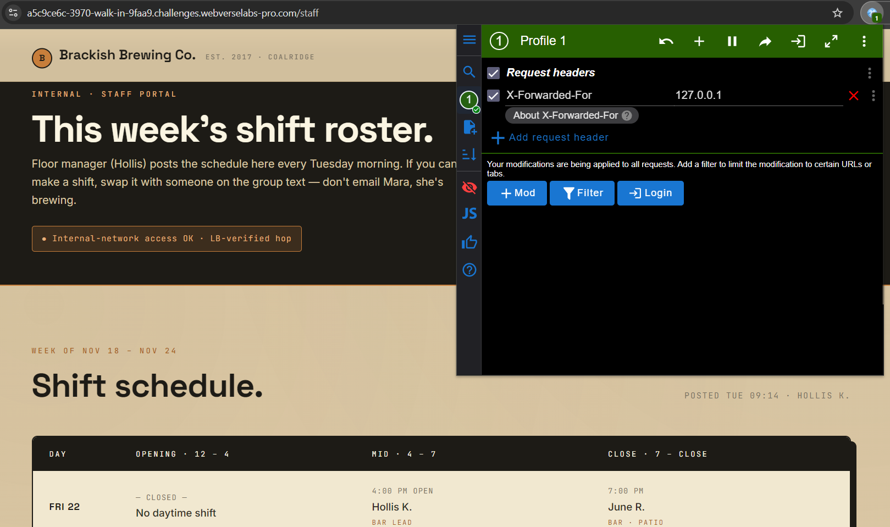Click the plus icon in profile toolbar
The image size is (890, 527).
[x=699, y=41]
